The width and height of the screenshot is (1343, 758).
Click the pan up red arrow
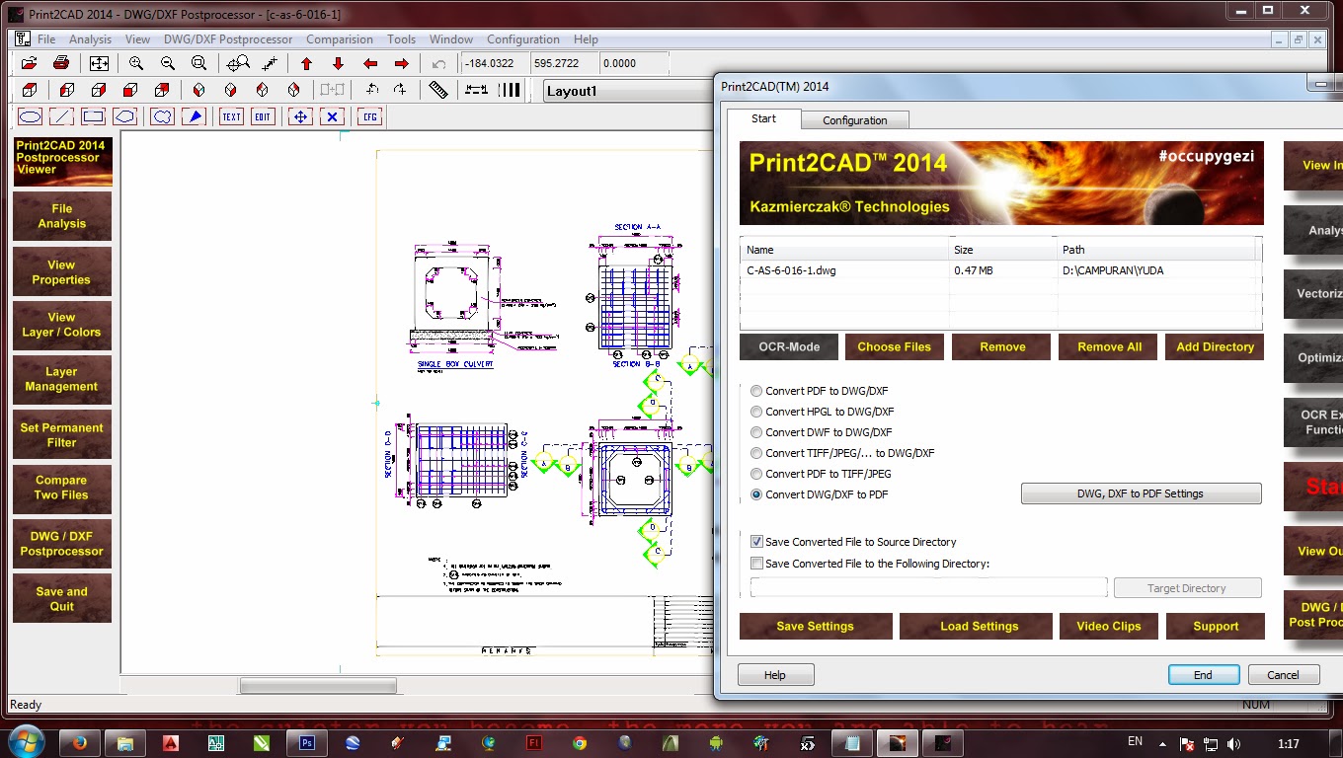[306, 63]
